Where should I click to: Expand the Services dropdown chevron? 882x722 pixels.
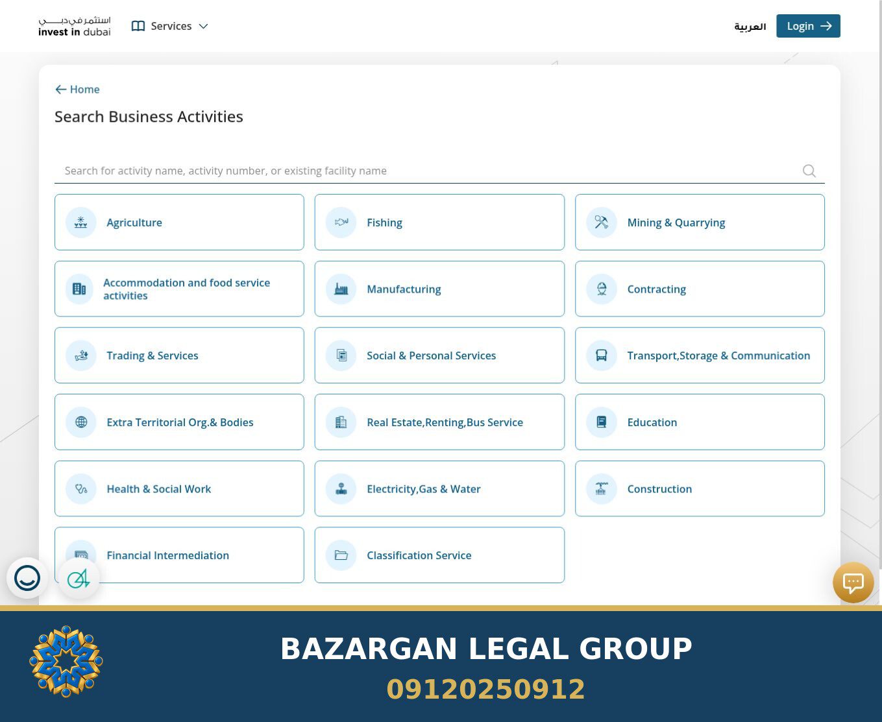[203, 26]
